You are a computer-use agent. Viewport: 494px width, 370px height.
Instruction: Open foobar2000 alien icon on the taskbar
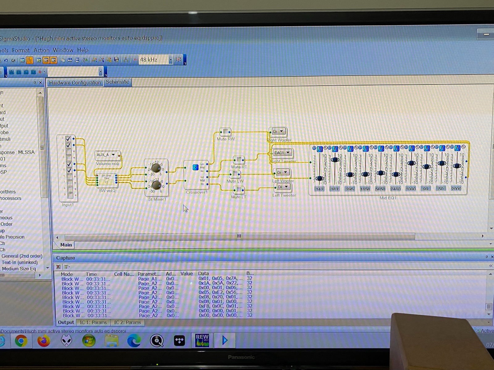[66, 341]
